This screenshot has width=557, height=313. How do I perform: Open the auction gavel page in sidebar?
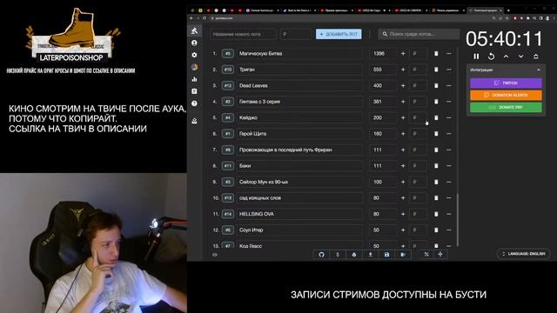(194, 31)
